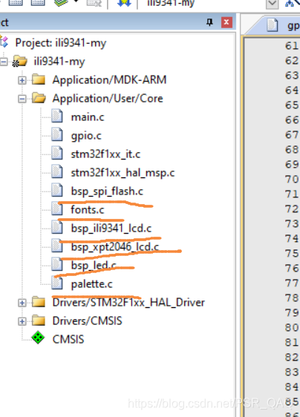Click the Drivers/STM32F1xx_HAL_Driver folder icon
This screenshot has height=417, width=300.
pyautogui.click(x=39, y=302)
